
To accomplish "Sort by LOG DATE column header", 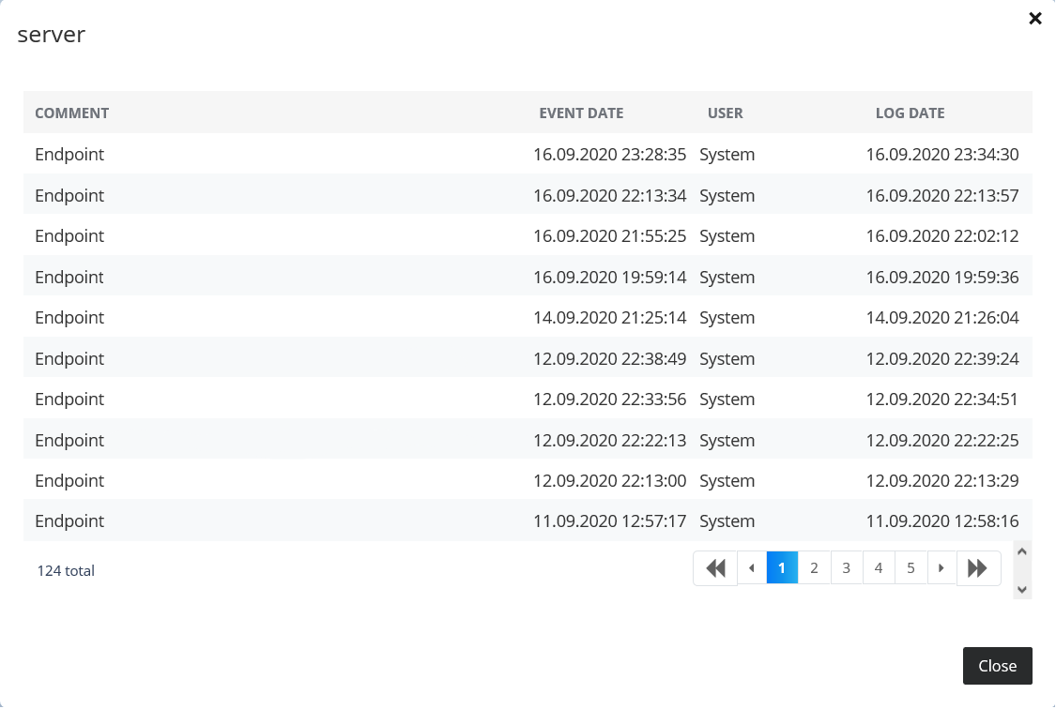I will click(x=910, y=113).
